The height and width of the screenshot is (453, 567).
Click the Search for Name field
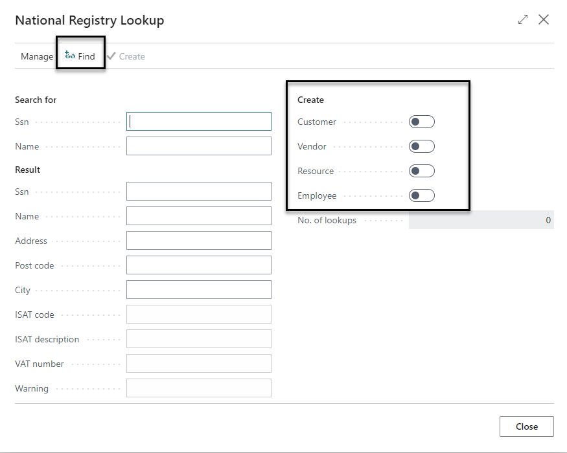pyautogui.click(x=199, y=146)
